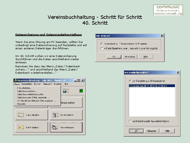The height and width of the screenshot is (143, 190).
Task: Click the question-mark Ratgeber icon
Action: point(21,127)
